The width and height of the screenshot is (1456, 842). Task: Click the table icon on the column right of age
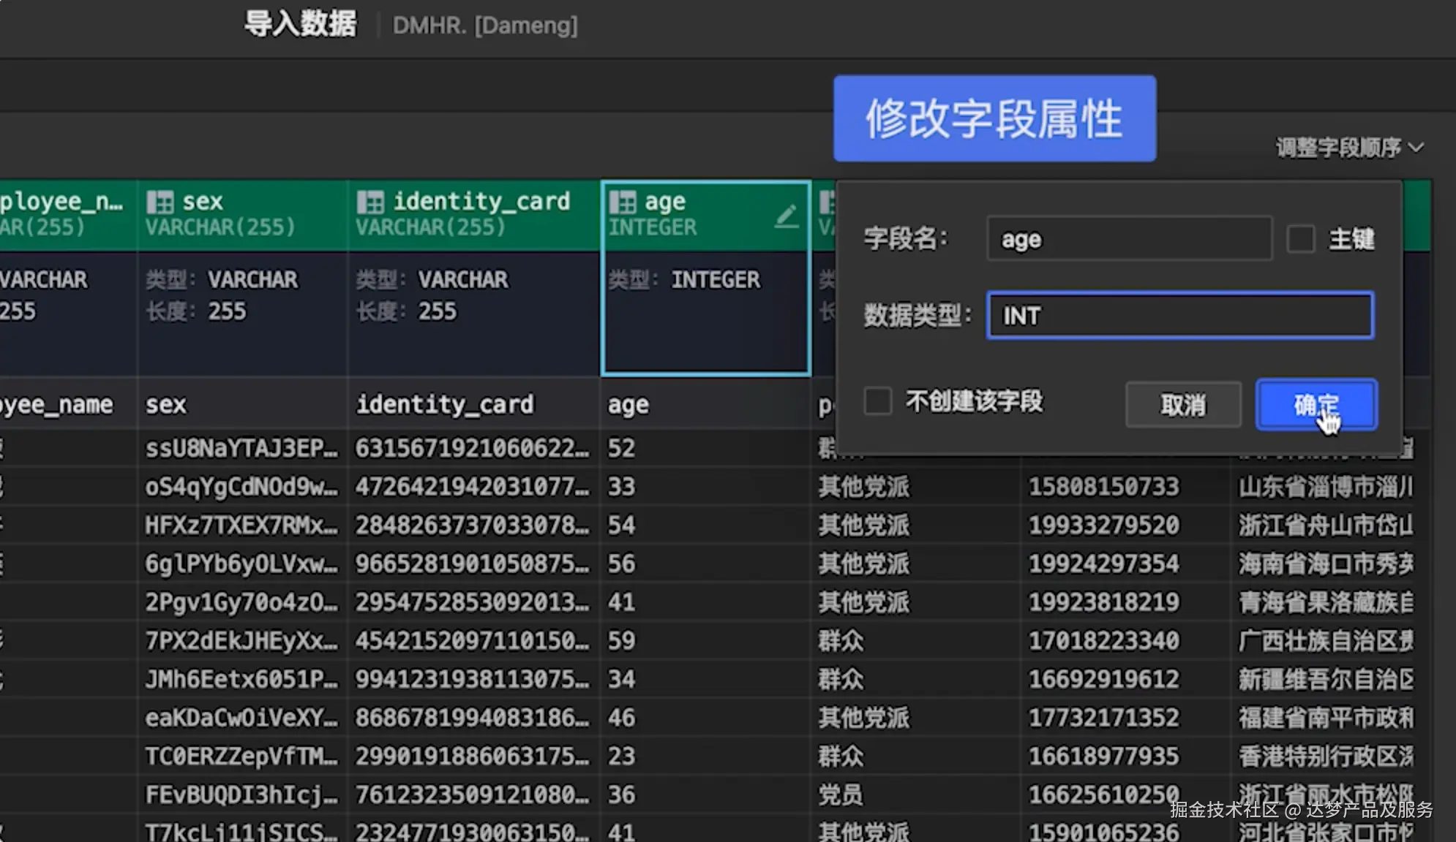click(827, 202)
